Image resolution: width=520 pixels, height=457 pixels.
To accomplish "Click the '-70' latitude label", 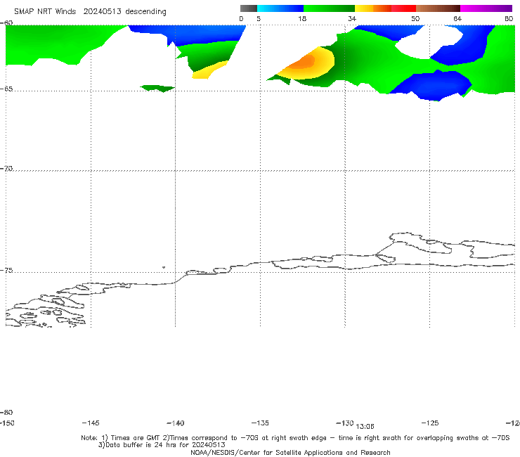I will [6, 168].
